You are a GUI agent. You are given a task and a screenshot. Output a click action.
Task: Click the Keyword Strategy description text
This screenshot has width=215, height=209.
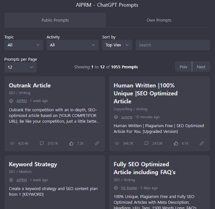[53, 191]
